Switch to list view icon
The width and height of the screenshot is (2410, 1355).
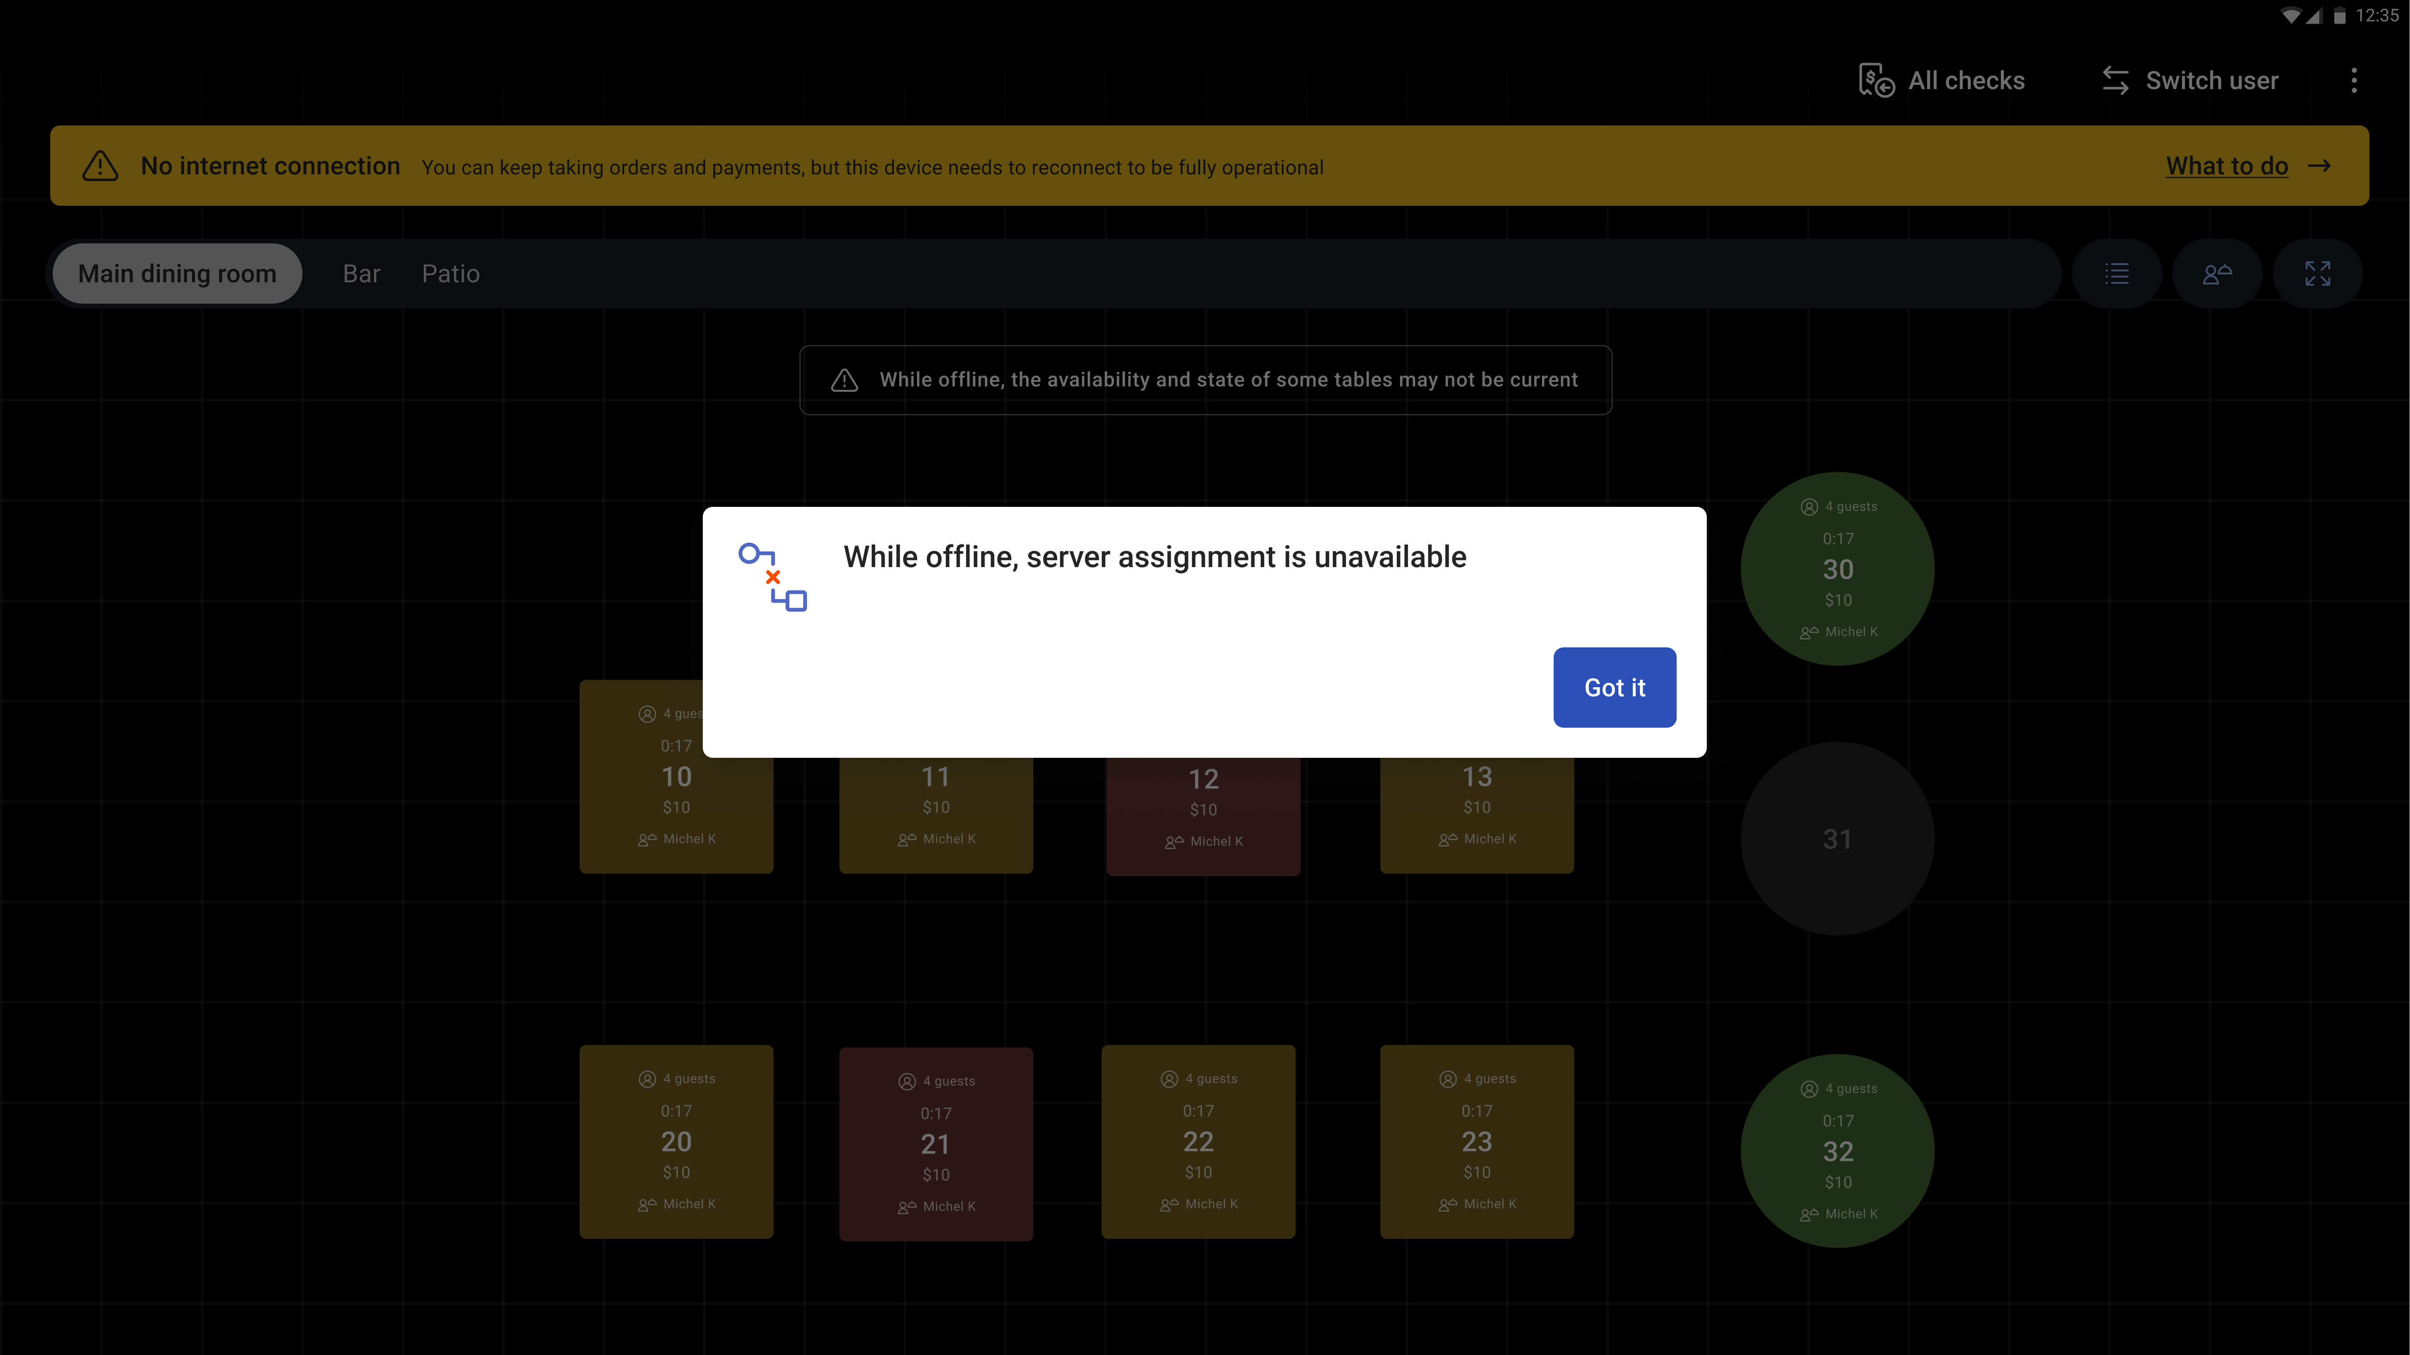tap(2116, 274)
